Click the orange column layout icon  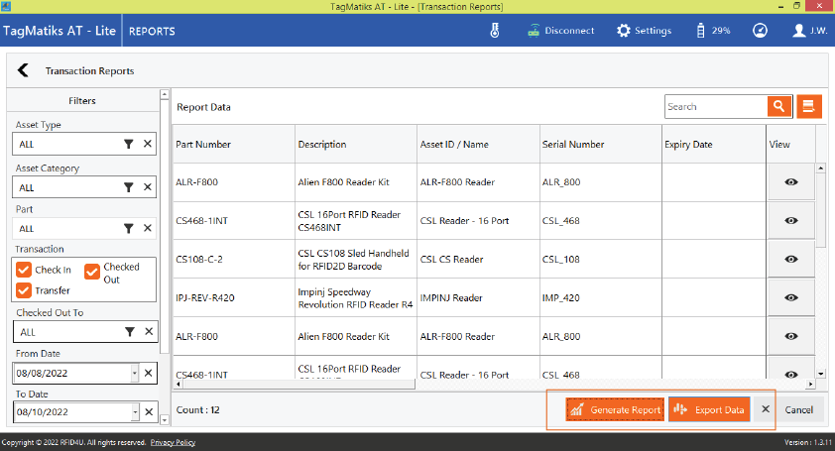[x=809, y=107]
